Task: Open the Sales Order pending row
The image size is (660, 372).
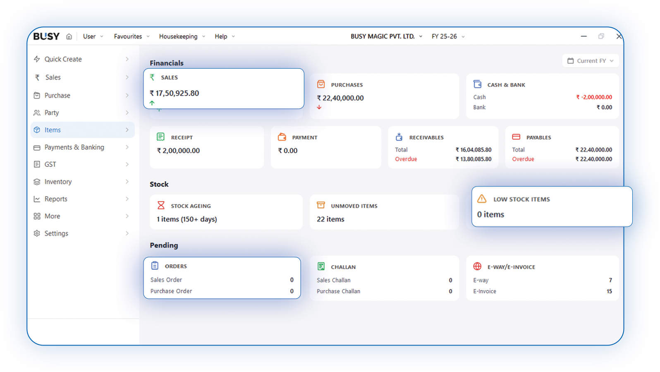Action: 222,280
